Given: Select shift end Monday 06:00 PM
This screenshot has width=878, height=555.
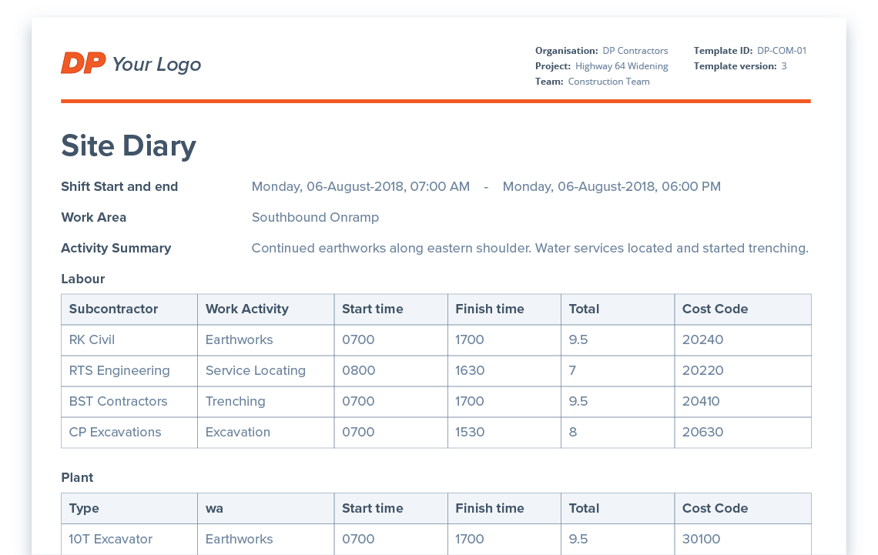Looking at the screenshot, I should click(x=612, y=187).
